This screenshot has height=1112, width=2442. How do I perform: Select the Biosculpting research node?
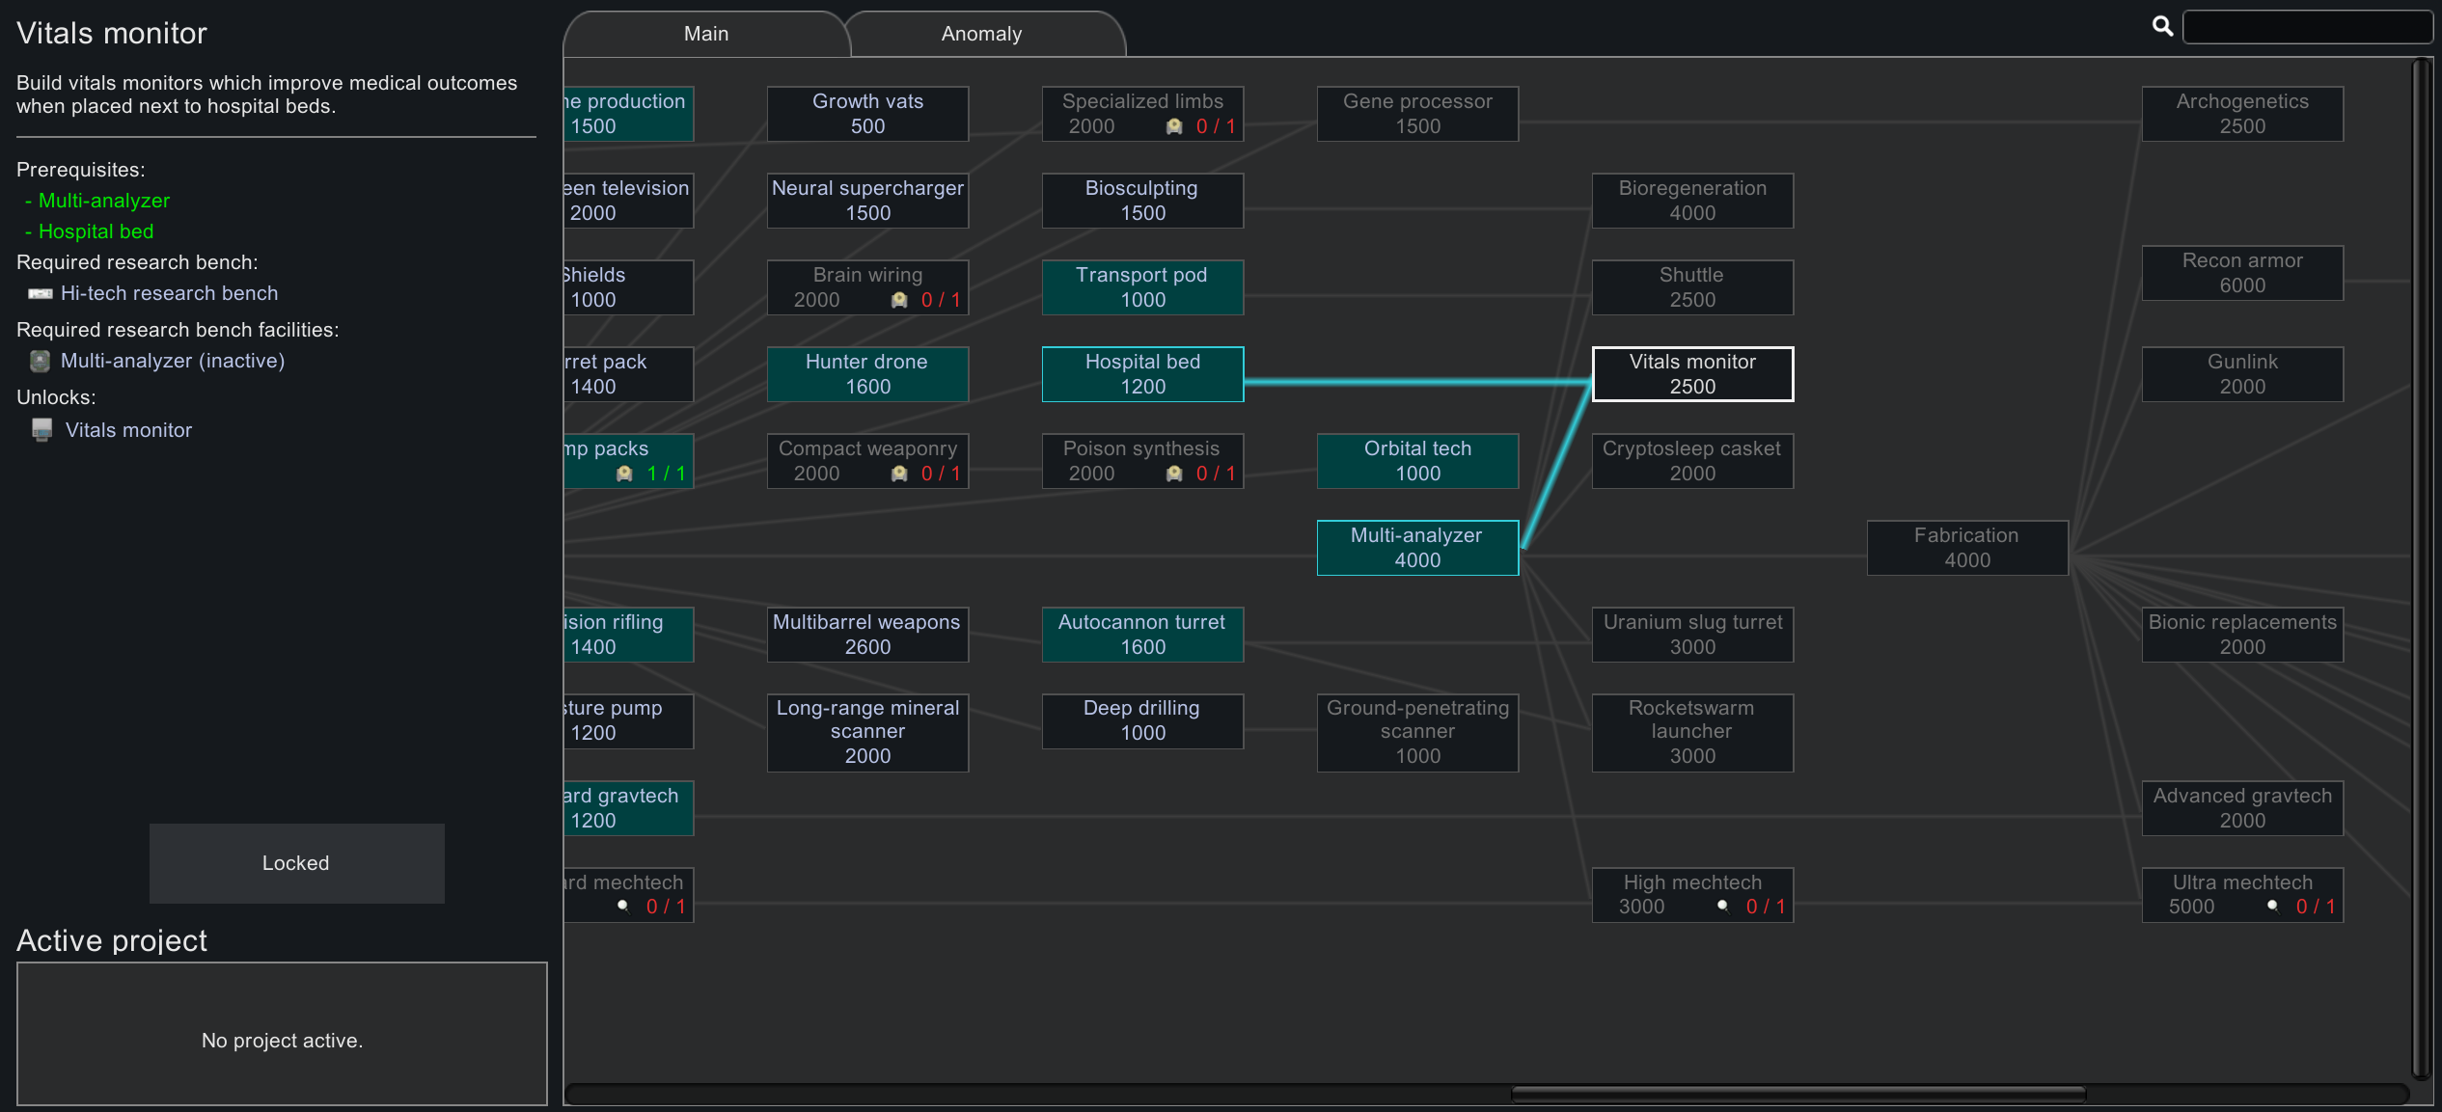[1142, 201]
